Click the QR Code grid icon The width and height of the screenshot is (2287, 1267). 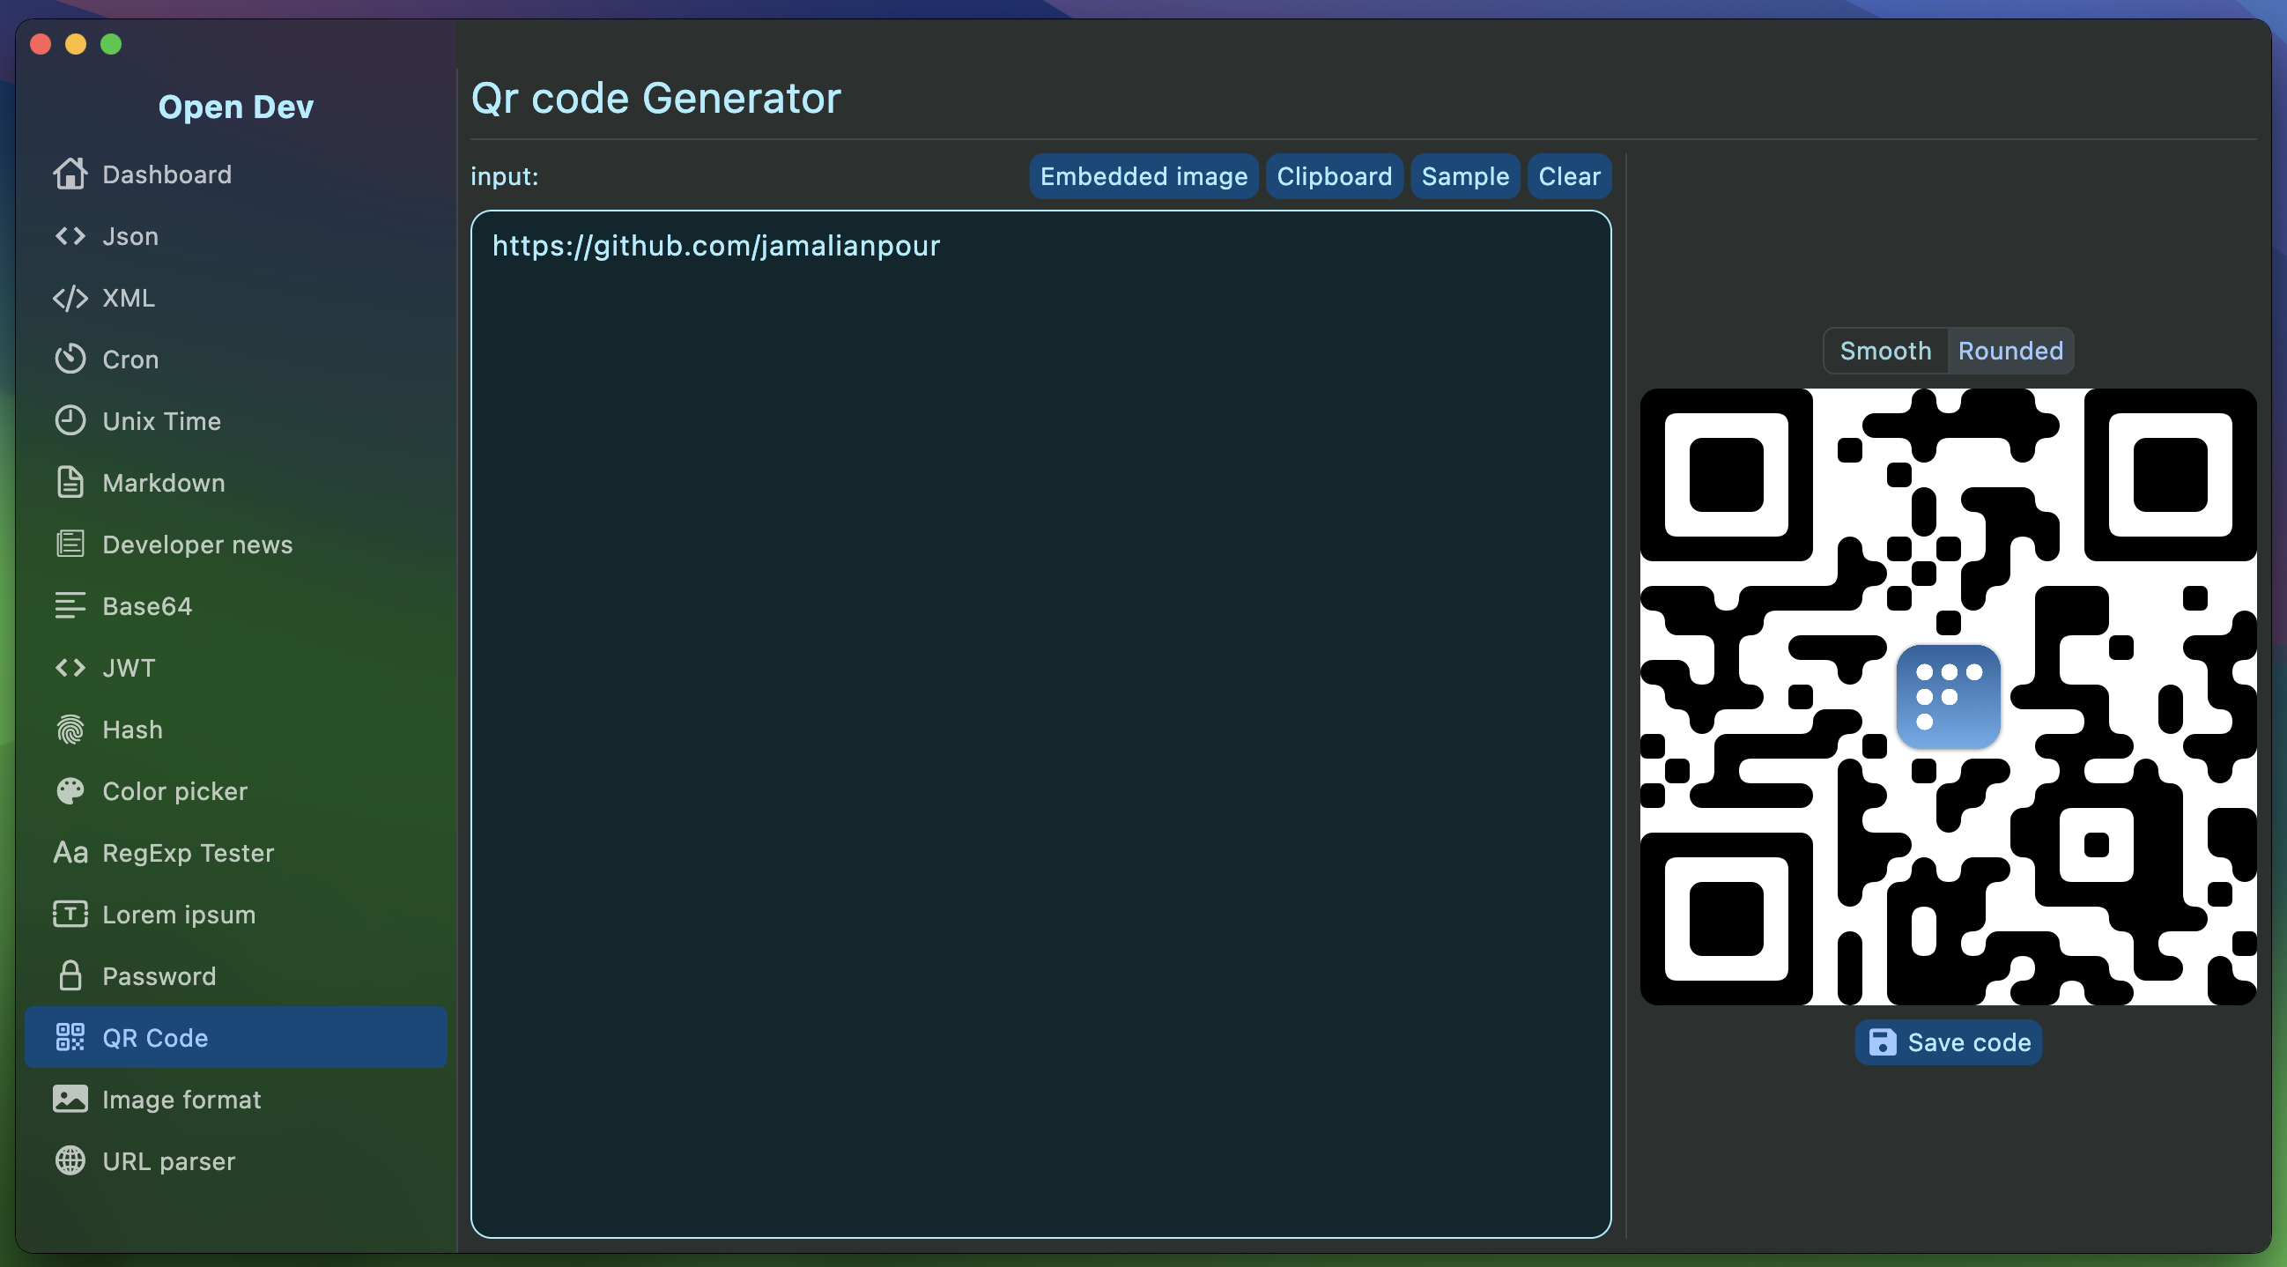click(x=70, y=1037)
